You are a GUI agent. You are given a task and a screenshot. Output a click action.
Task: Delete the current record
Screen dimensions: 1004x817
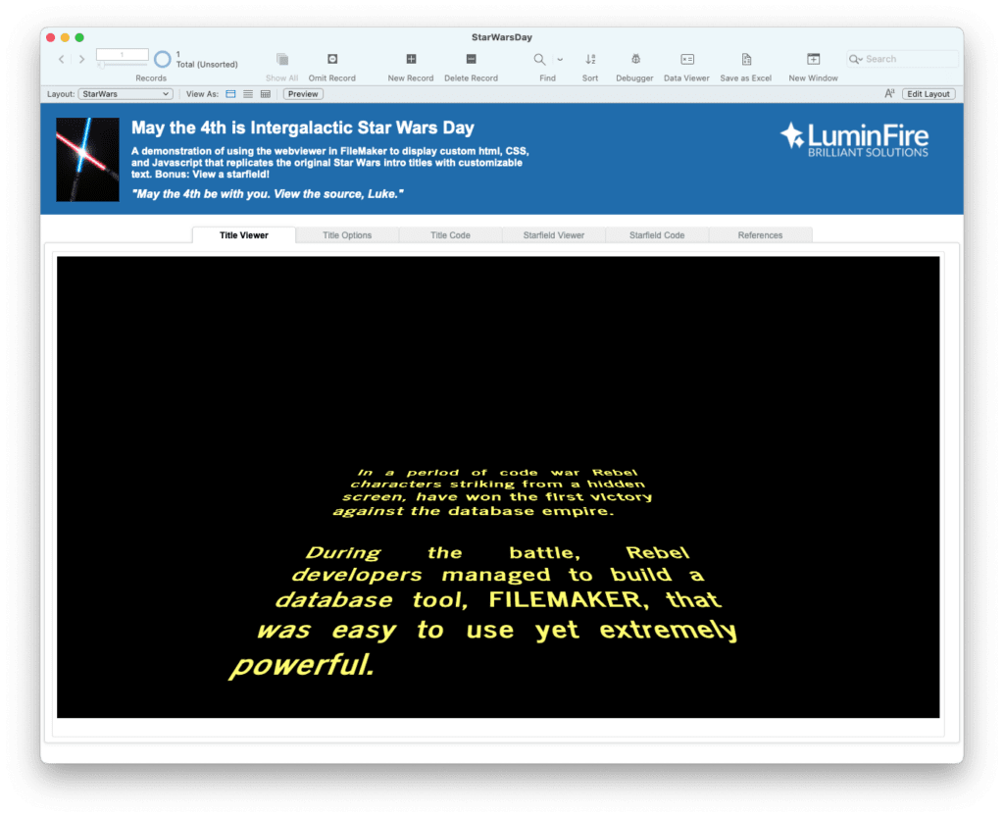(x=472, y=59)
